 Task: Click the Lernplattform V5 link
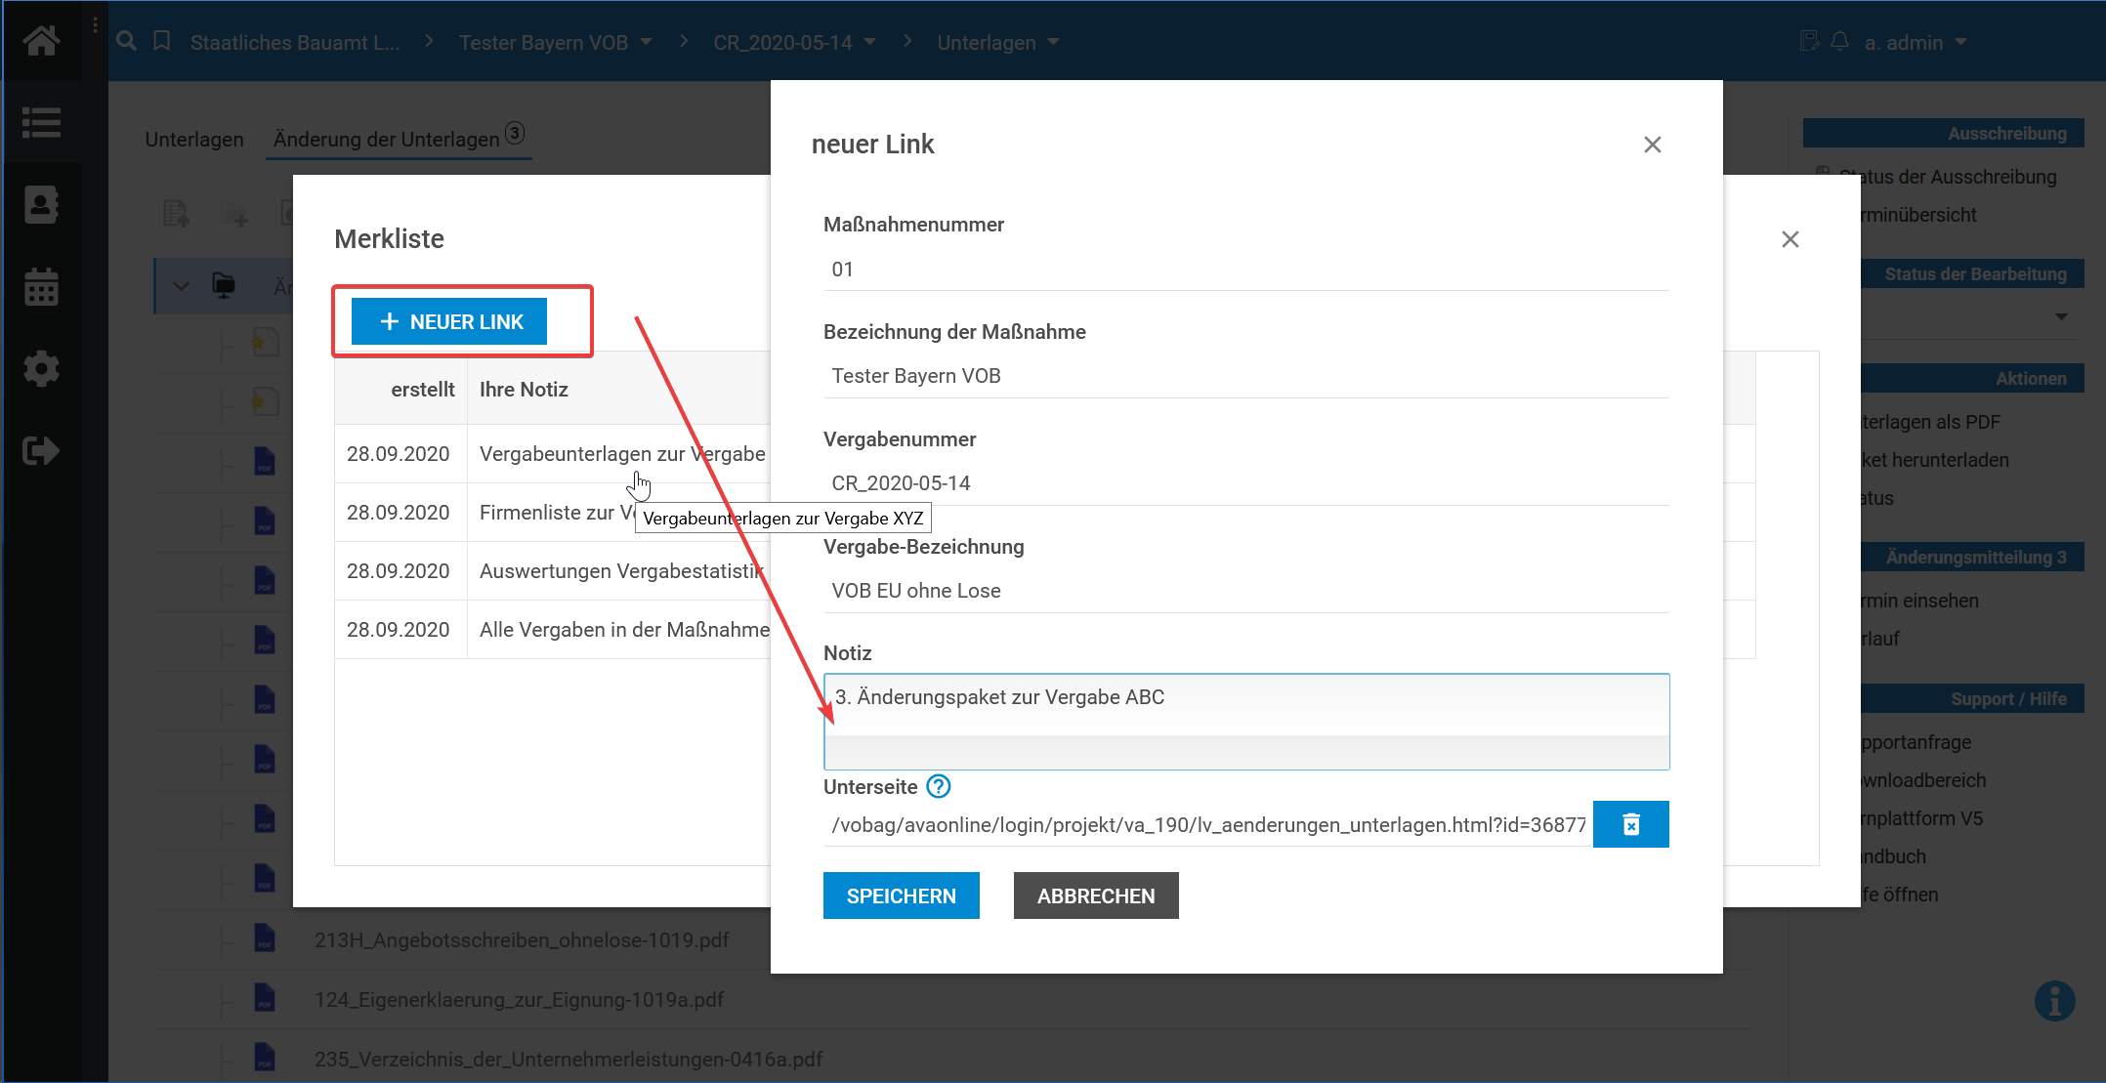[1922, 818]
